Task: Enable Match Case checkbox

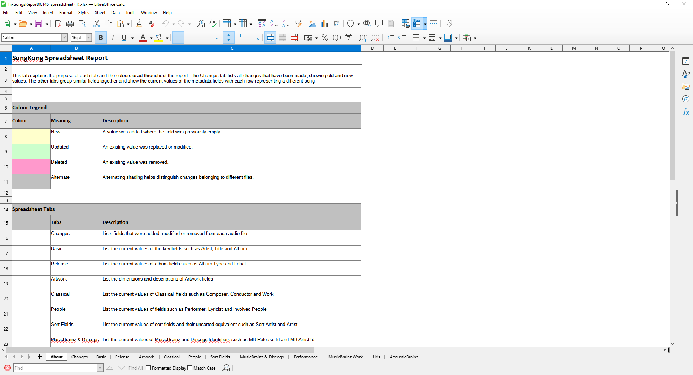Action: (x=190, y=368)
